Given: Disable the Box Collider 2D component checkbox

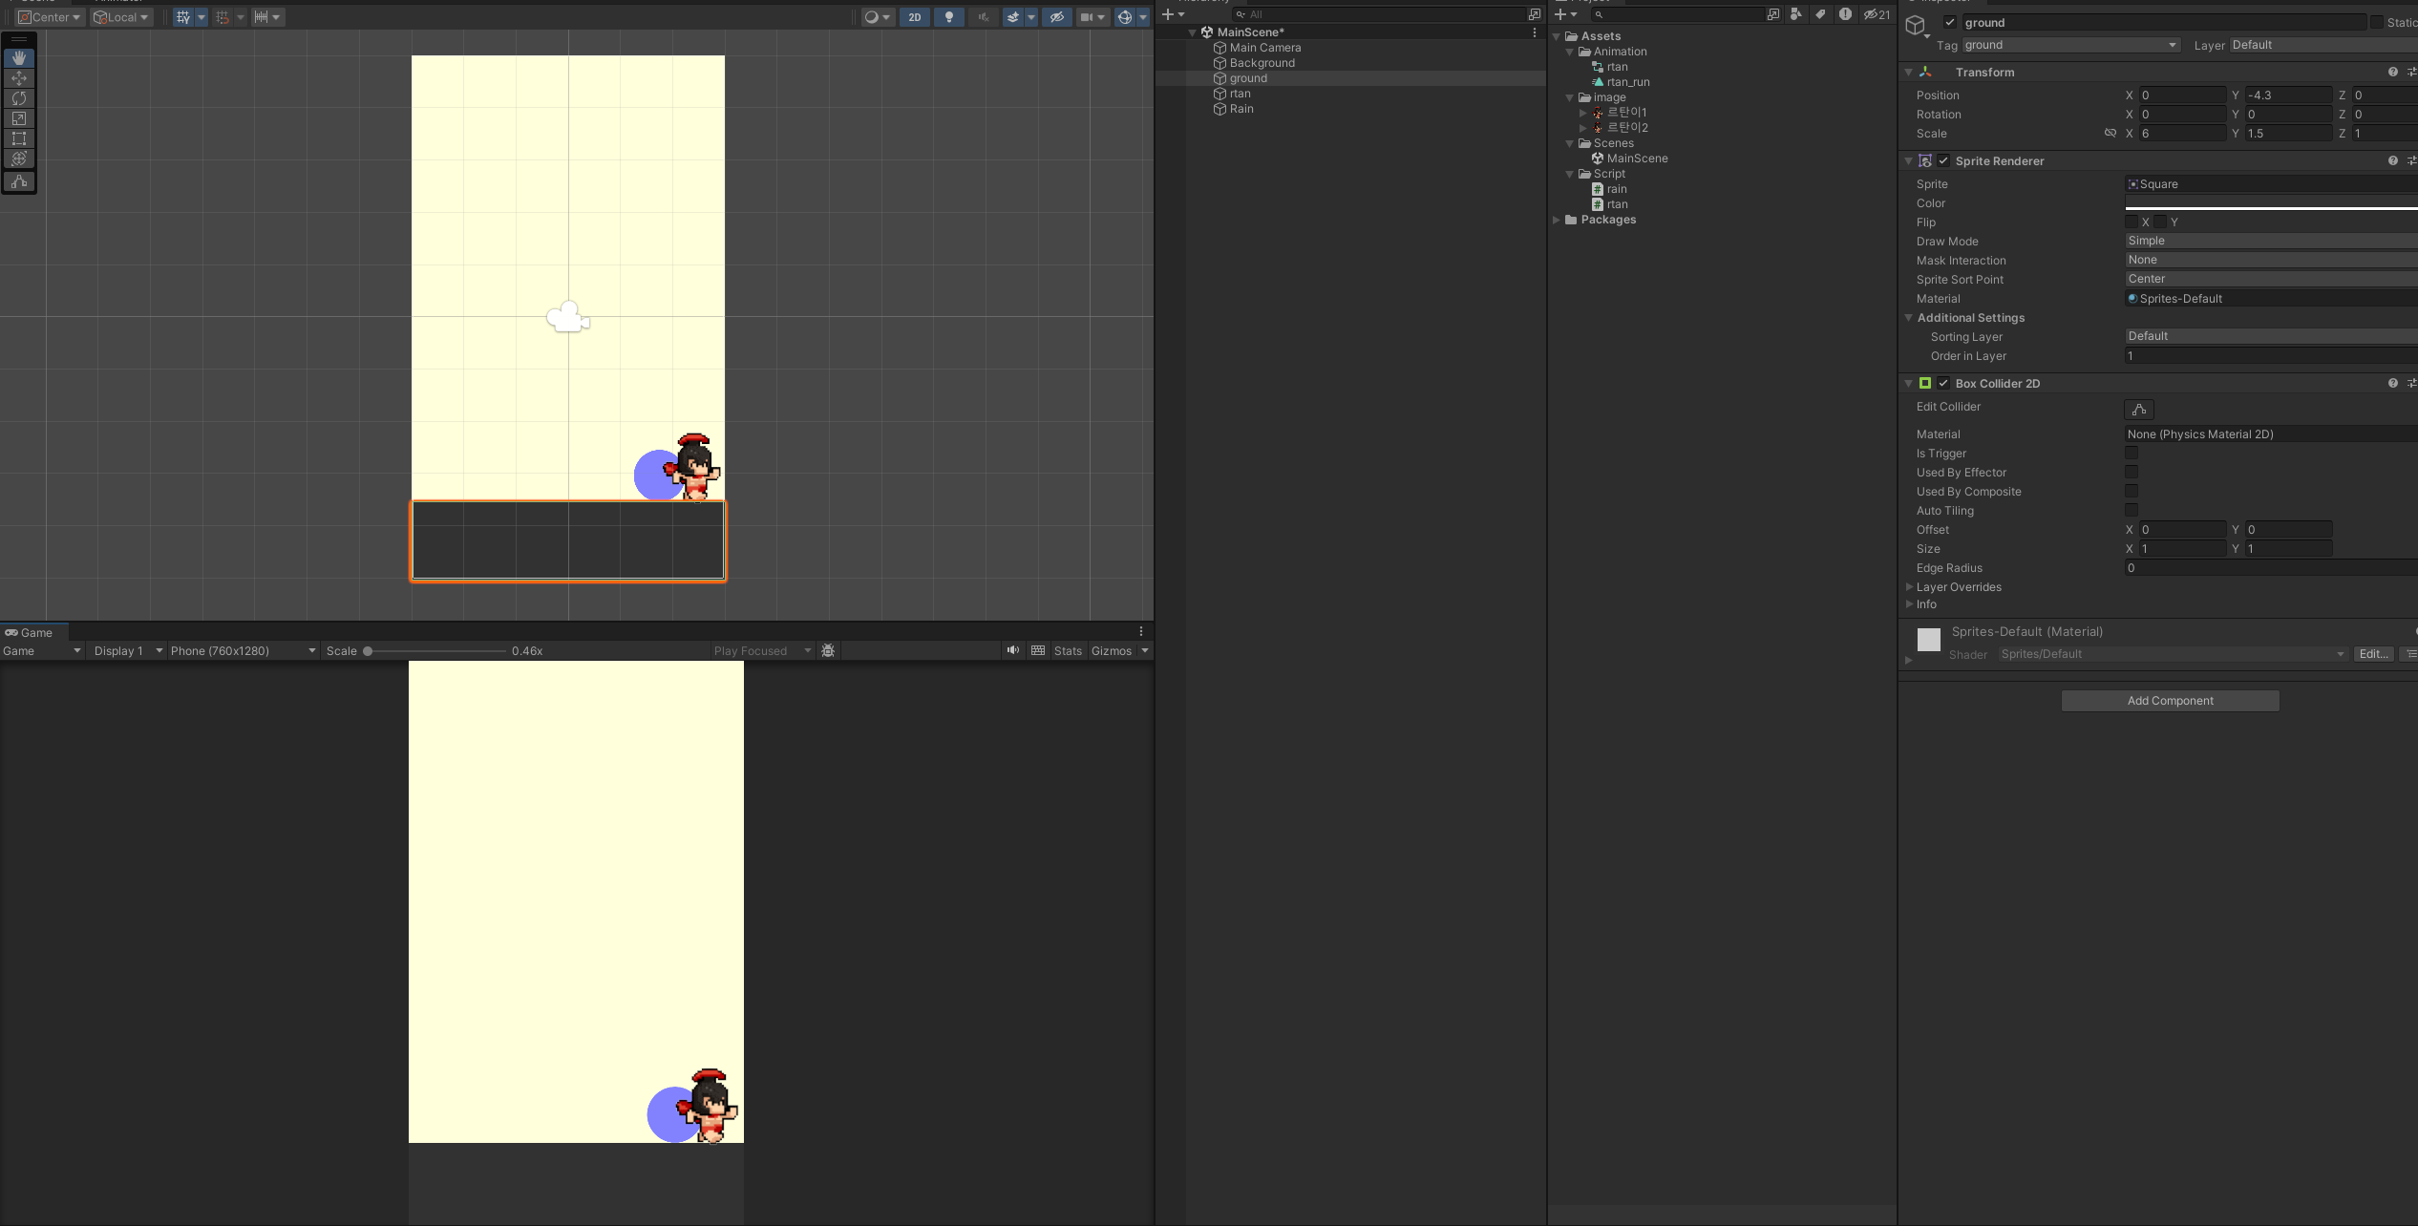Looking at the screenshot, I should tap(1943, 384).
